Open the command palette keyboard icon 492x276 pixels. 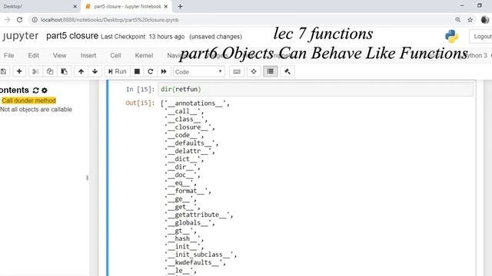(x=237, y=71)
